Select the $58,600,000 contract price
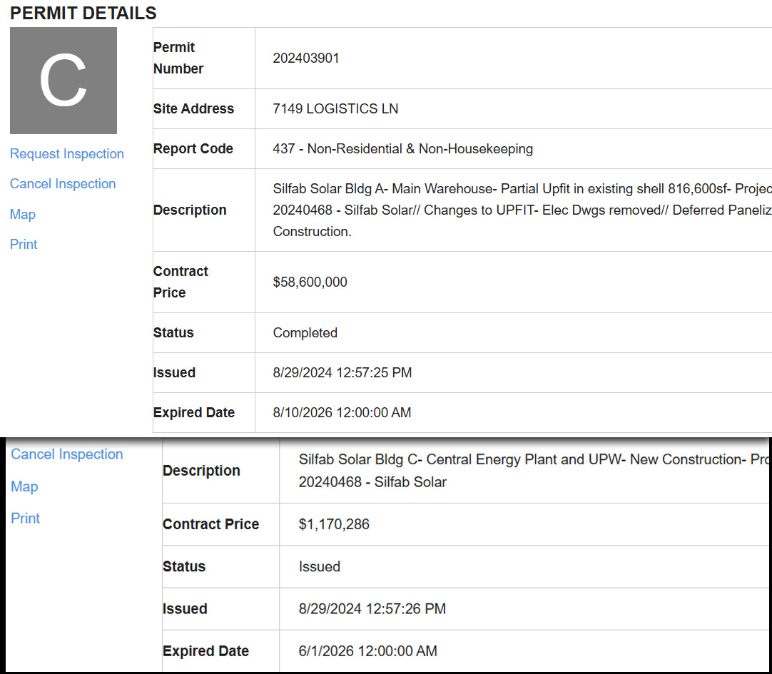This screenshot has height=674, width=772. click(x=310, y=282)
